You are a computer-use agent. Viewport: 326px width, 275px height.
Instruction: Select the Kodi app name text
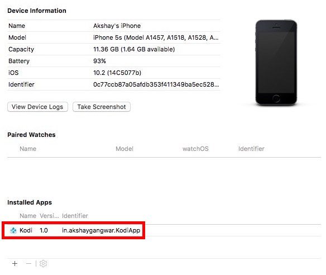pyautogui.click(x=26, y=230)
